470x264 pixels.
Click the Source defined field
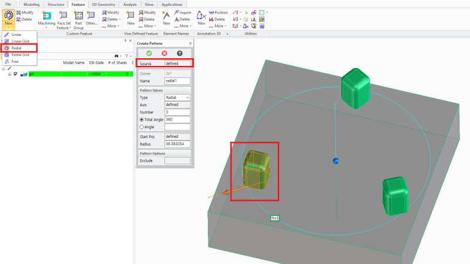pos(177,64)
